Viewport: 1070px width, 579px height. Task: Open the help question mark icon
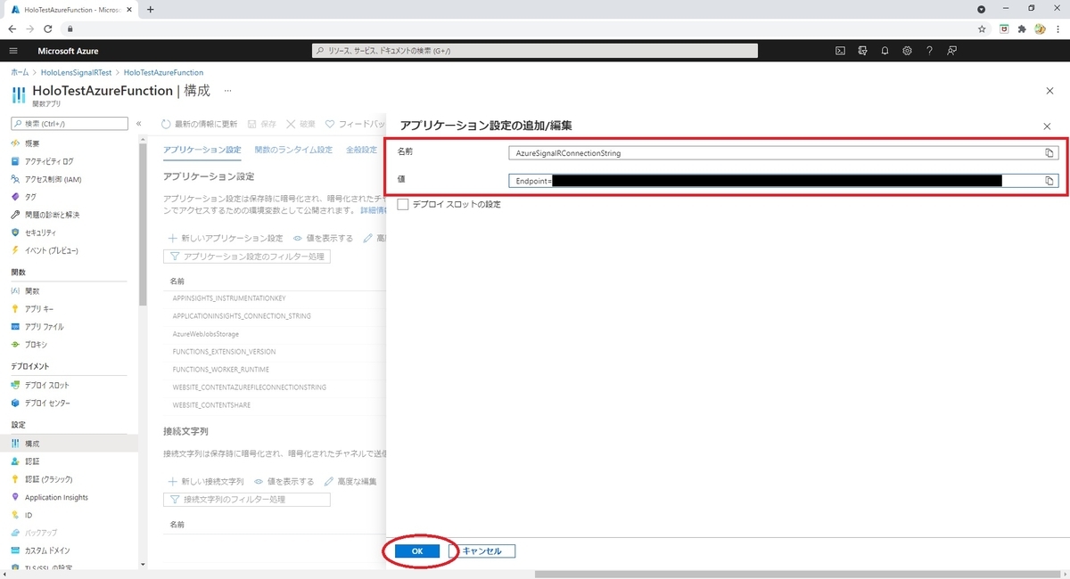(x=929, y=51)
